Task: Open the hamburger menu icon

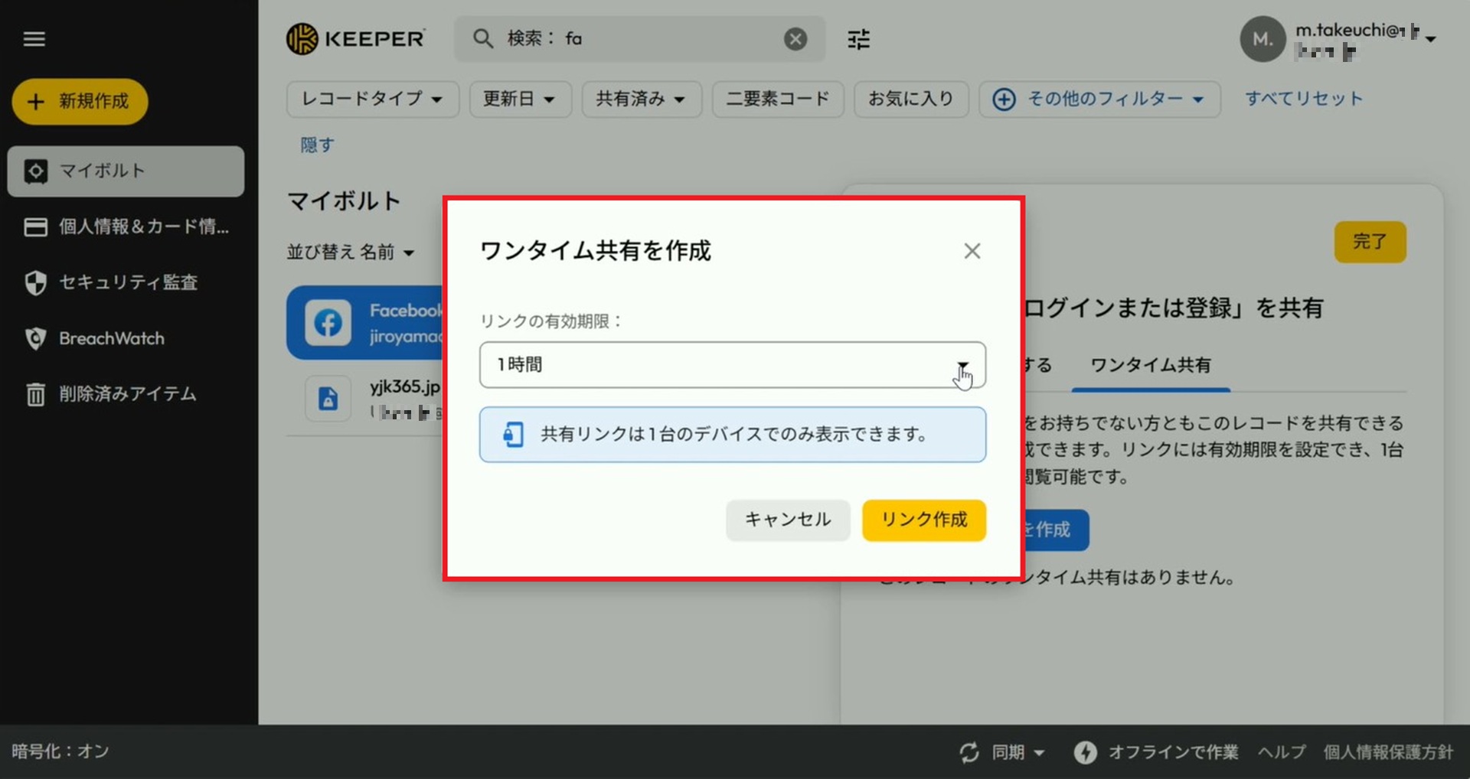Action: pos(34,39)
